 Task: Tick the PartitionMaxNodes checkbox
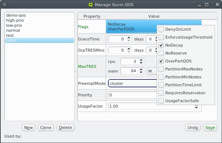pyautogui.click(x=161, y=69)
